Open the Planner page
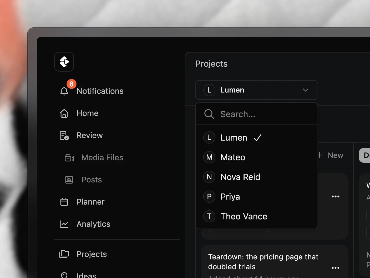Screen dimensions: 370x278 [90, 202]
